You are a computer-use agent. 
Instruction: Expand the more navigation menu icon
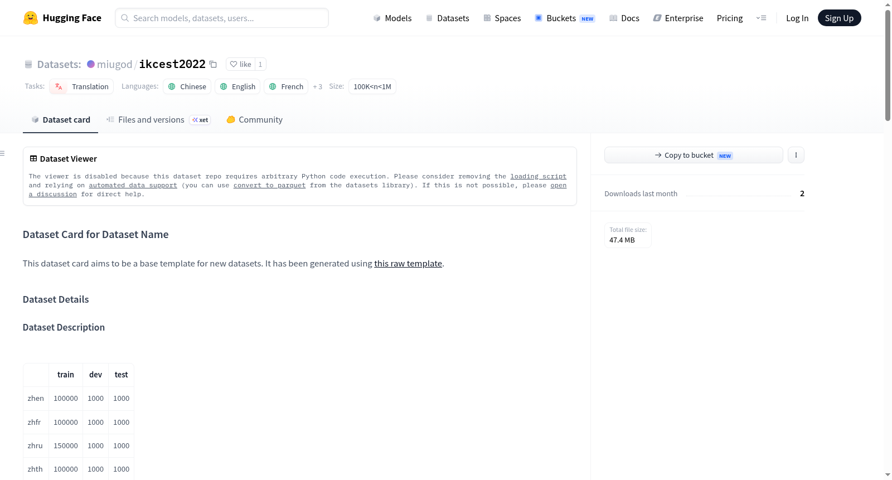pos(761,18)
